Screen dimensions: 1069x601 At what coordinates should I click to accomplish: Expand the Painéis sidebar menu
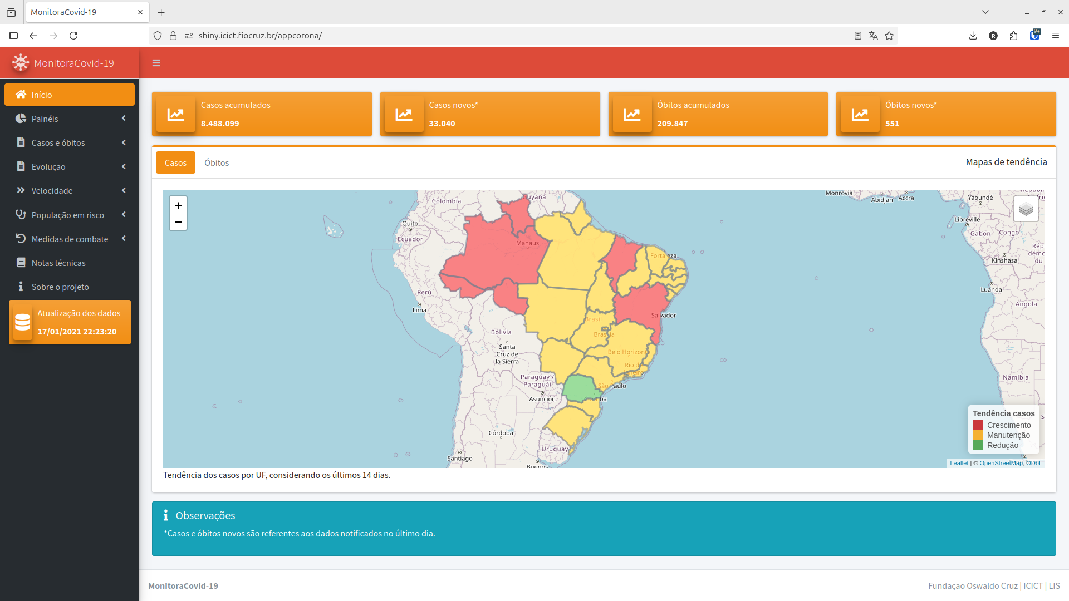click(70, 119)
